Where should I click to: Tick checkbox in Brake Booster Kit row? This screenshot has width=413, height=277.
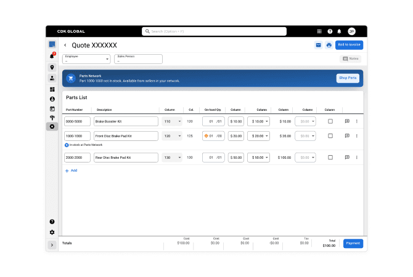(x=330, y=121)
